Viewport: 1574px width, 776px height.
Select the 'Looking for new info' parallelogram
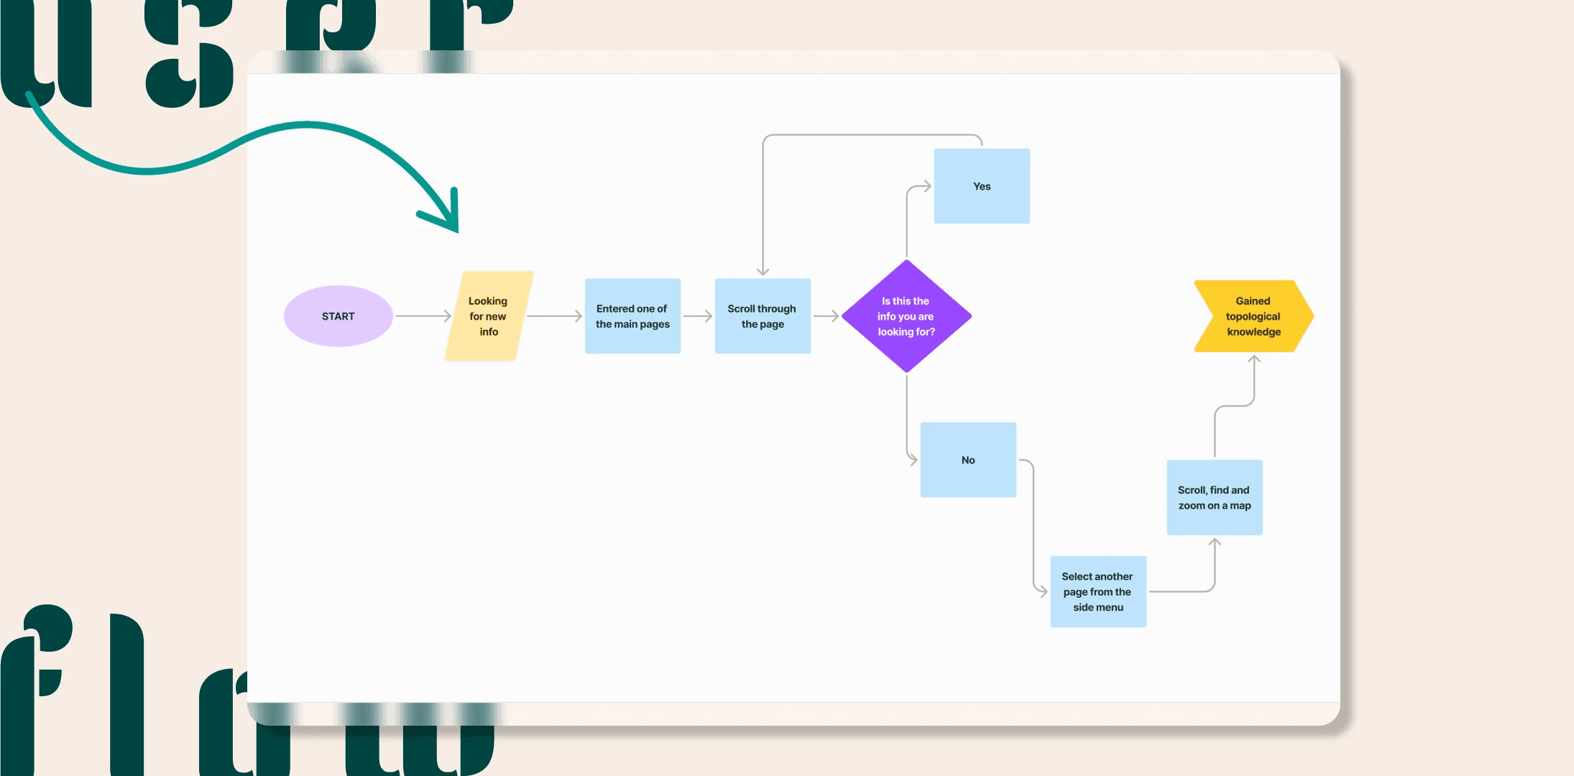pos(489,316)
